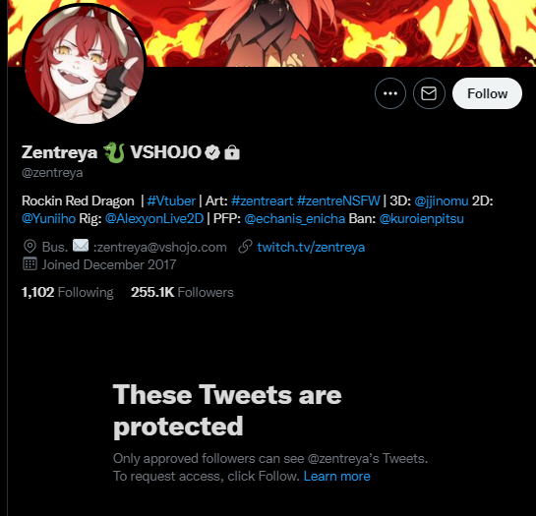
Task: Visit the @AlexyonLive2D profile mention
Action: pyautogui.click(x=153, y=219)
